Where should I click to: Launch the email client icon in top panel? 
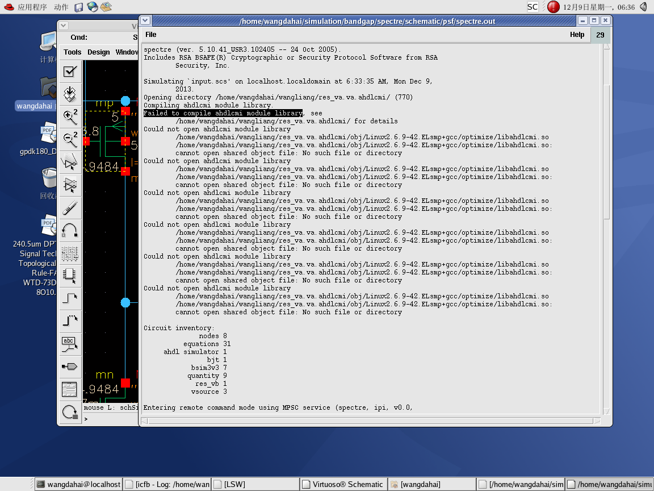(x=106, y=7)
